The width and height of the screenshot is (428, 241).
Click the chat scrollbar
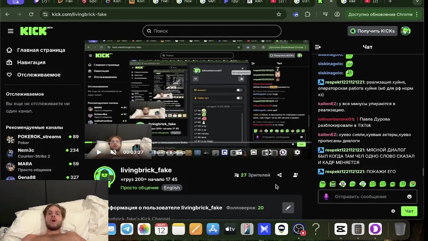424,172
